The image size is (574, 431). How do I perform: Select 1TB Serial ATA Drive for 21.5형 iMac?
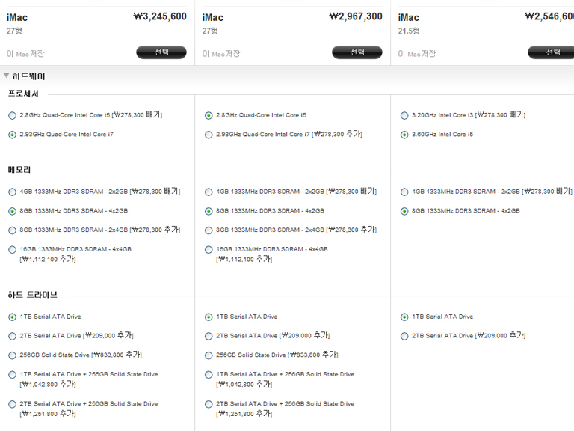[x=404, y=317]
